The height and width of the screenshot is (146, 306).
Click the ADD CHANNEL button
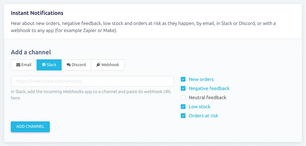(30, 127)
